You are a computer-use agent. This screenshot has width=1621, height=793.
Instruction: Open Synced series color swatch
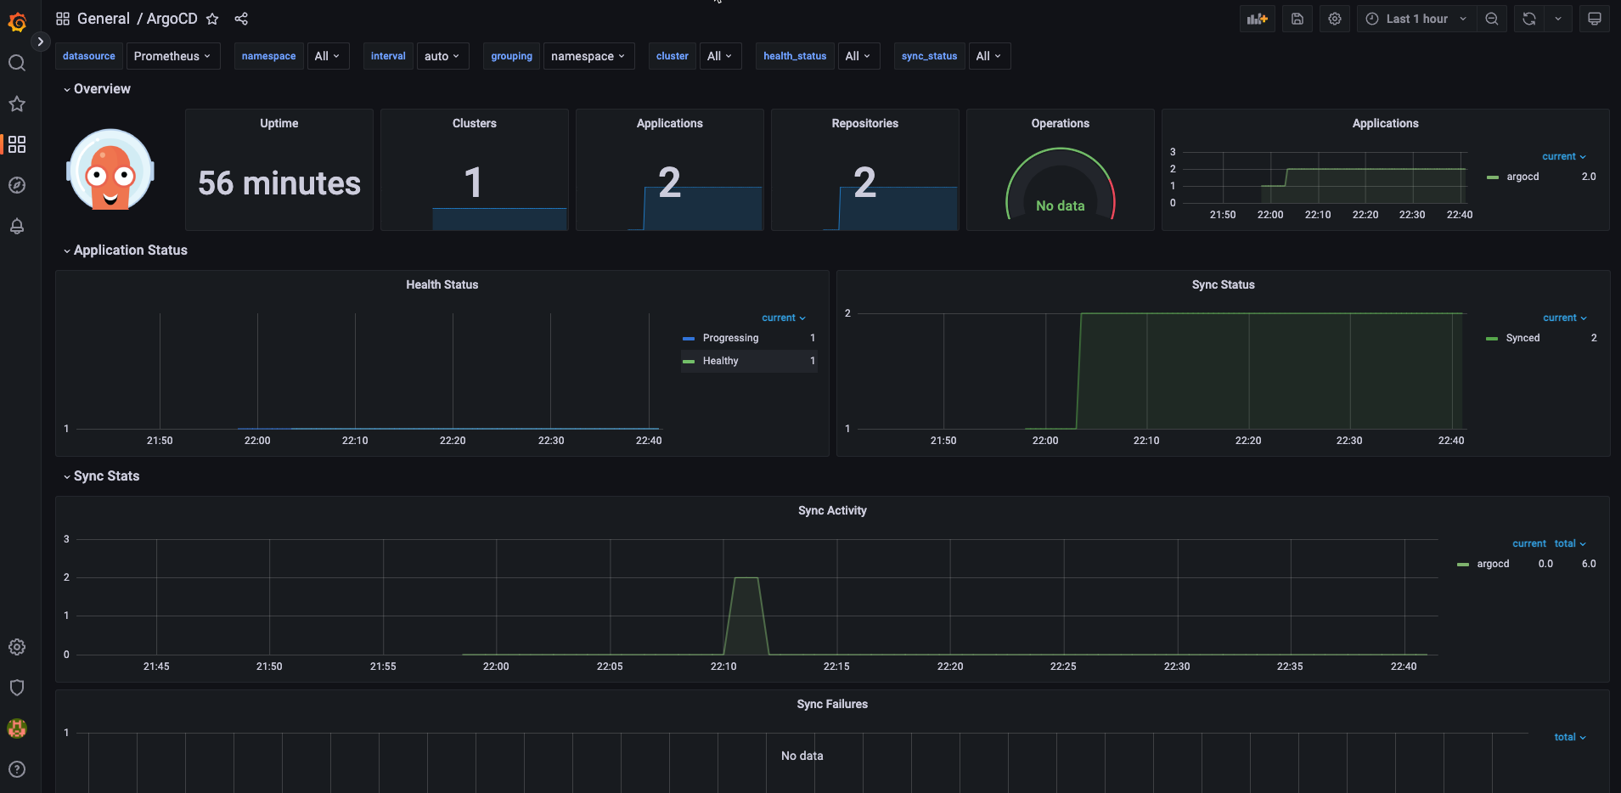[1492, 338]
